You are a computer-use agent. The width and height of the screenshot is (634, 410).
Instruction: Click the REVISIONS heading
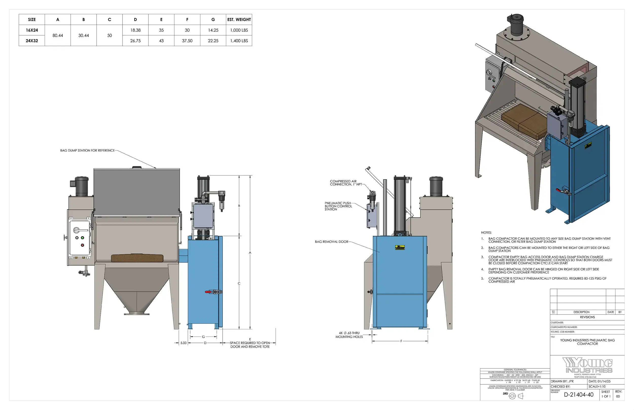tap(587, 317)
